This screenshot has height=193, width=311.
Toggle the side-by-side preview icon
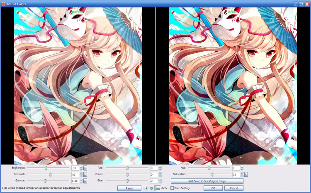coord(158,188)
